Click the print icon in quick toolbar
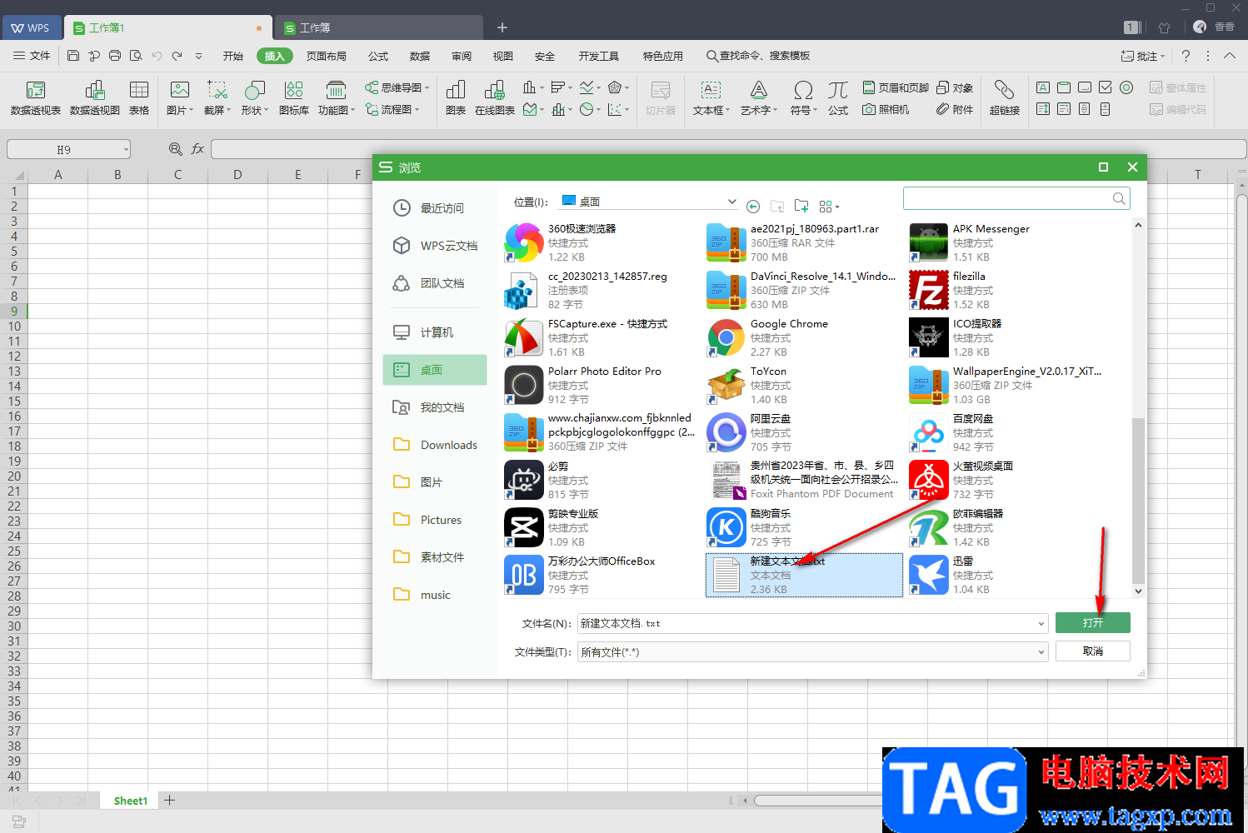This screenshot has width=1248, height=833. pos(115,56)
